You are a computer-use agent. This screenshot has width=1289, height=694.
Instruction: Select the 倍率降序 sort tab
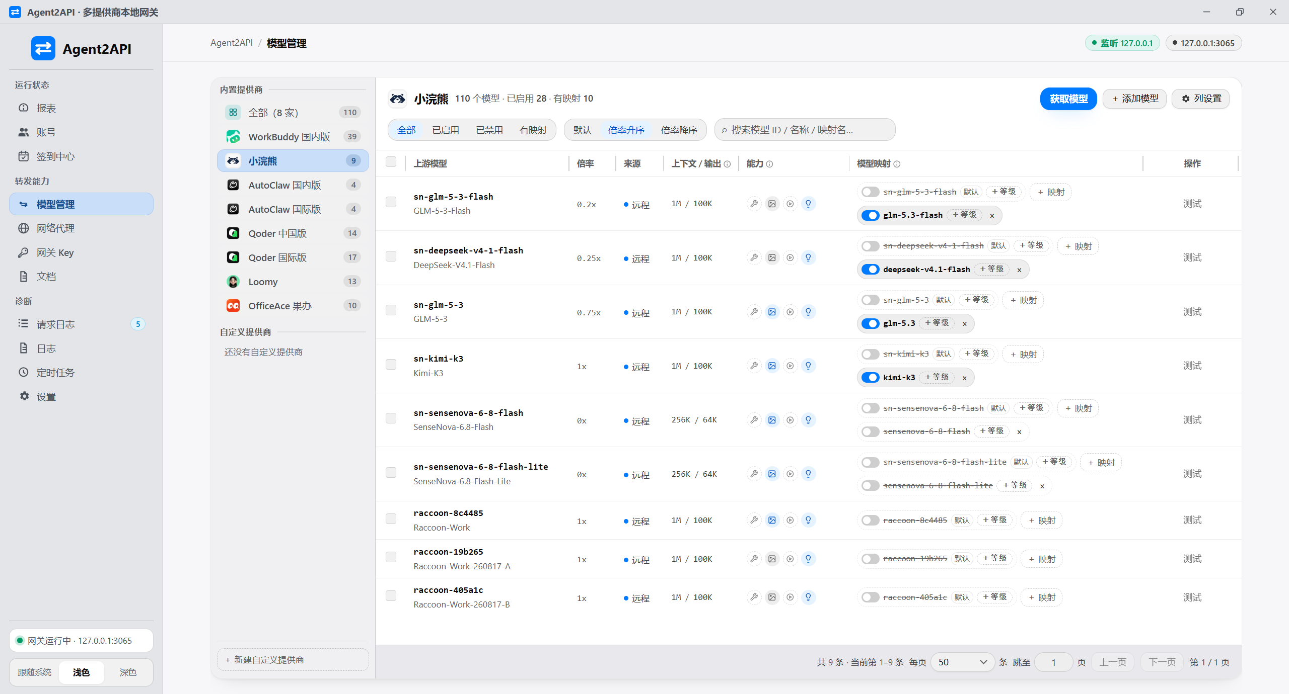click(x=679, y=130)
